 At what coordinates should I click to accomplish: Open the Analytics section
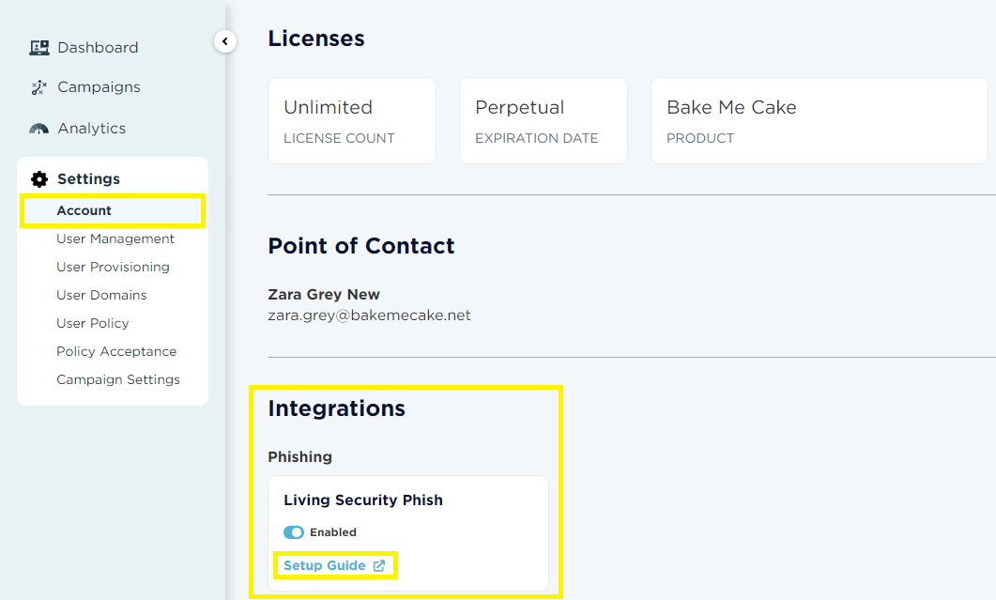click(x=91, y=129)
